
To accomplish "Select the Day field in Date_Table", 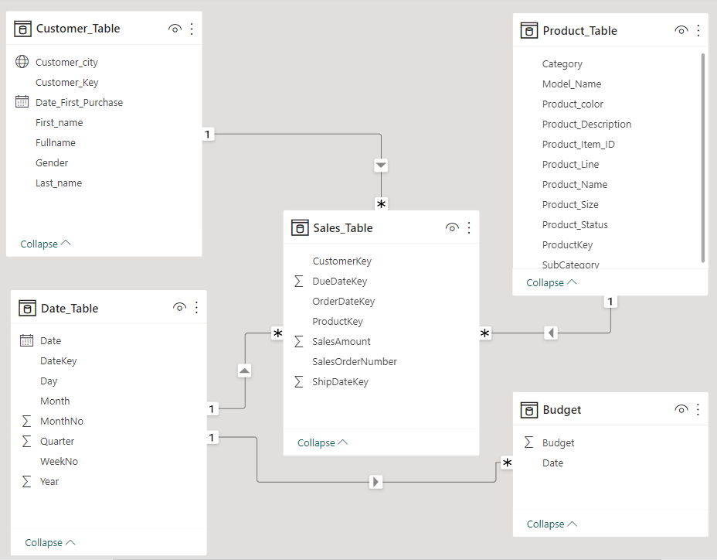I will [49, 381].
